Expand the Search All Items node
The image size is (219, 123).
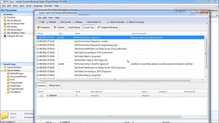(2, 68)
